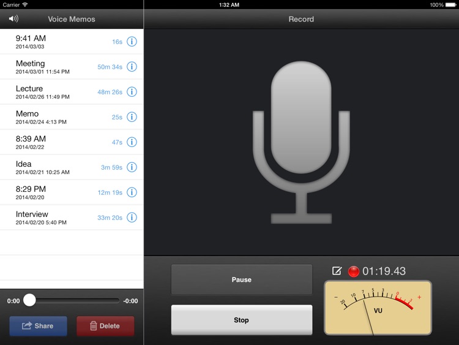
Task: Tap the Voice Memos header title
Action: click(x=72, y=19)
